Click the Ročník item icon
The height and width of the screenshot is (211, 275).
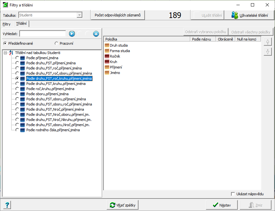tap(107, 56)
